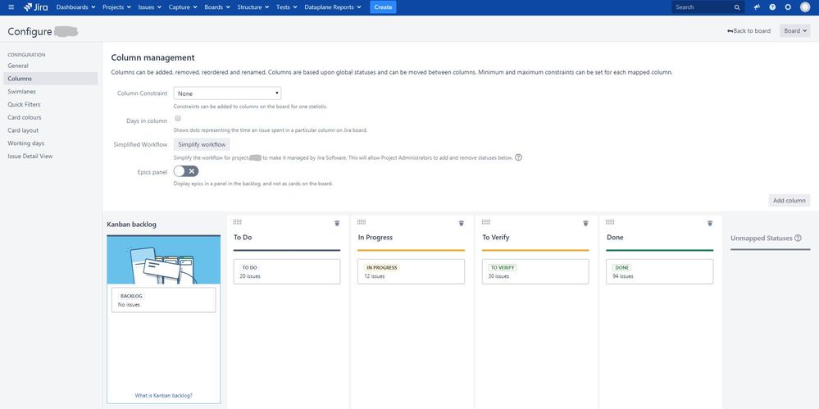This screenshot has height=409, width=819.
Task: Open What is Kanban backlog link
Action: click(x=163, y=395)
